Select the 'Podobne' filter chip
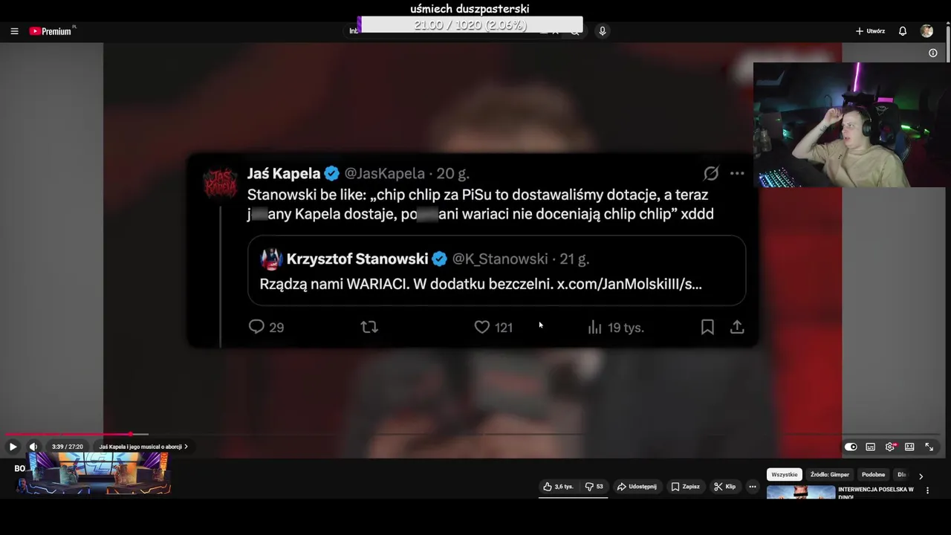Image resolution: width=951 pixels, height=535 pixels. tap(873, 475)
